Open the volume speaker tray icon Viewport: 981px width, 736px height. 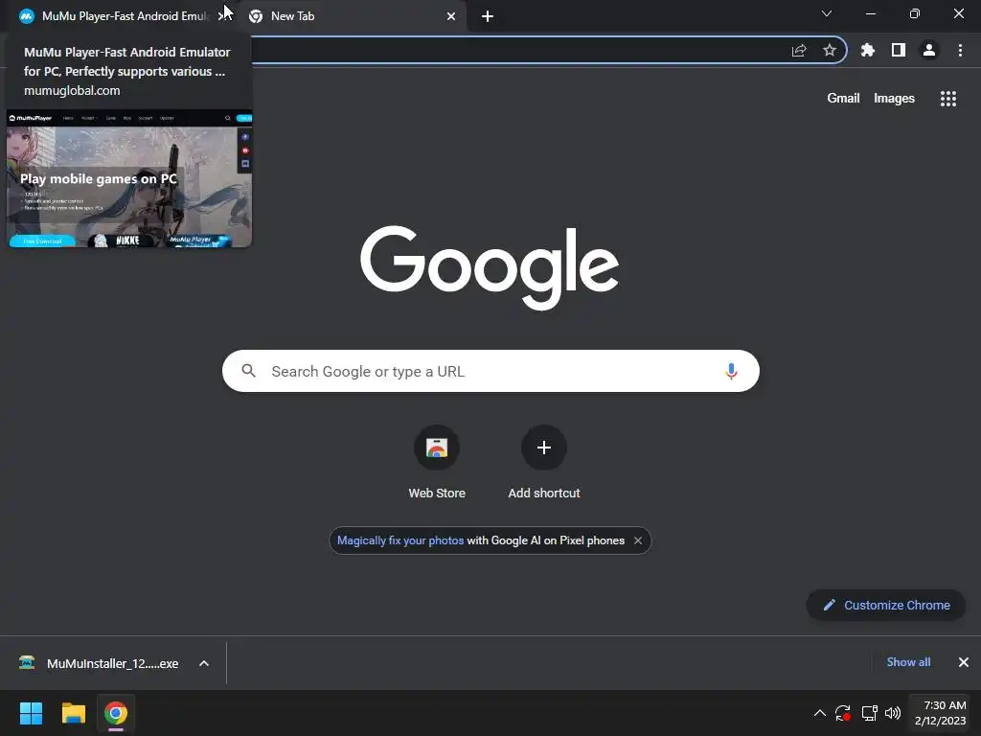[x=893, y=713]
